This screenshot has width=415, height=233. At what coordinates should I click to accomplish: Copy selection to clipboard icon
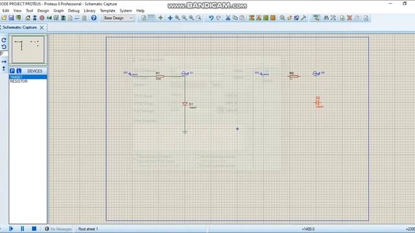235,18
